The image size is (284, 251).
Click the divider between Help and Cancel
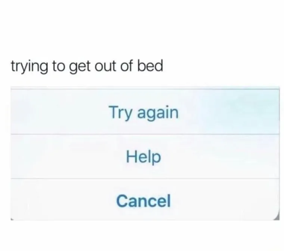(x=145, y=179)
